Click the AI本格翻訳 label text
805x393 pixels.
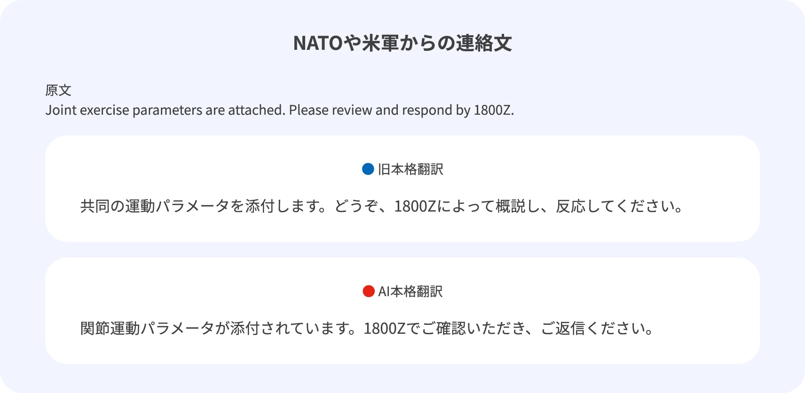click(x=410, y=291)
